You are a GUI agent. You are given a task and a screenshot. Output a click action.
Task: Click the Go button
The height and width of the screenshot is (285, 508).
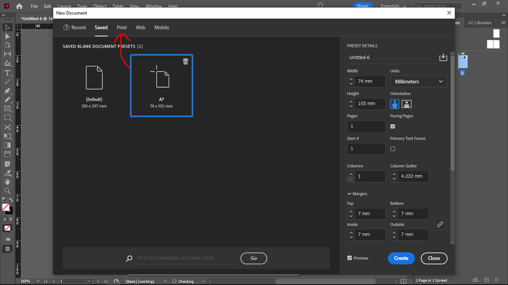254,258
